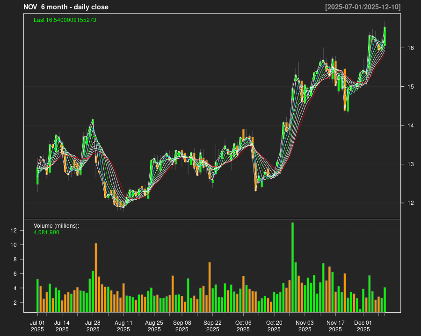Viewport: 421px width, 336px height.
Task: Select the Sep 08 2025 date label
Action: (x=182, y=326)
